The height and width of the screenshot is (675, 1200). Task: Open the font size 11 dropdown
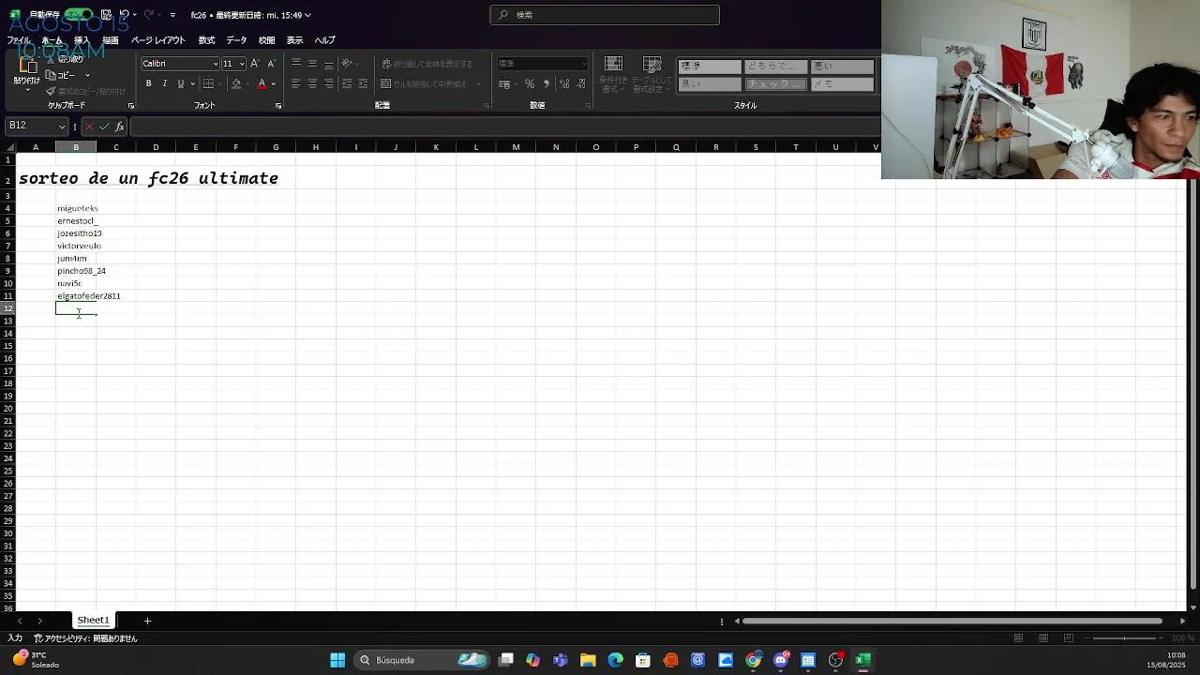(242, 64)
